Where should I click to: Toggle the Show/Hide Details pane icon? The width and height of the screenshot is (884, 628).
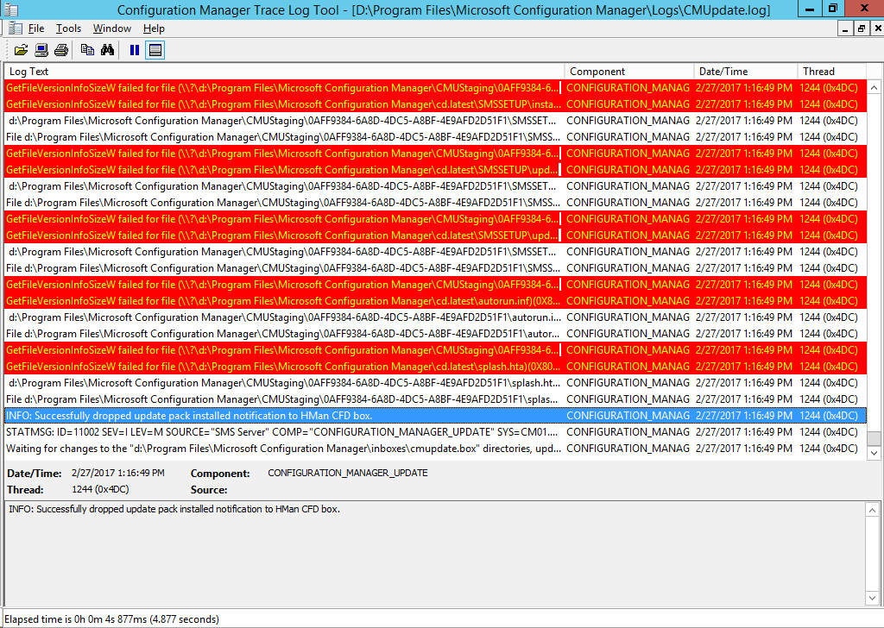pos(155,50)
